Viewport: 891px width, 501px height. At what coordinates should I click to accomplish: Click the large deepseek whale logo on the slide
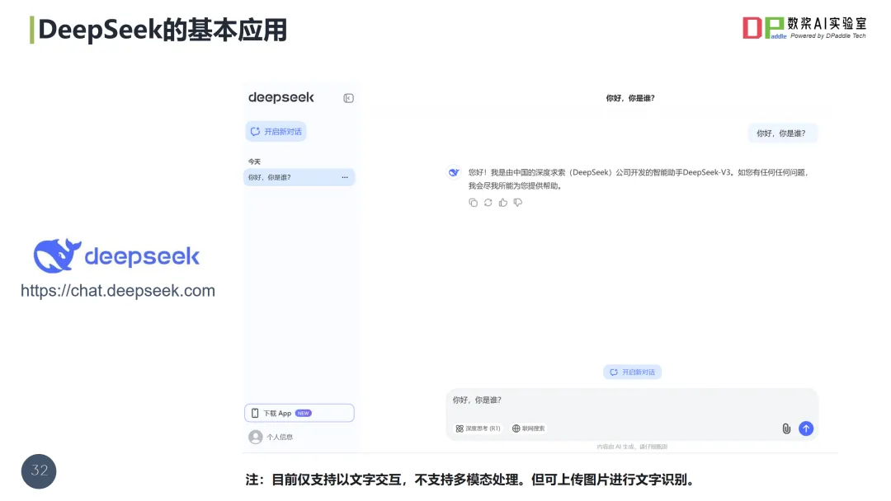(x=116, y=255)
